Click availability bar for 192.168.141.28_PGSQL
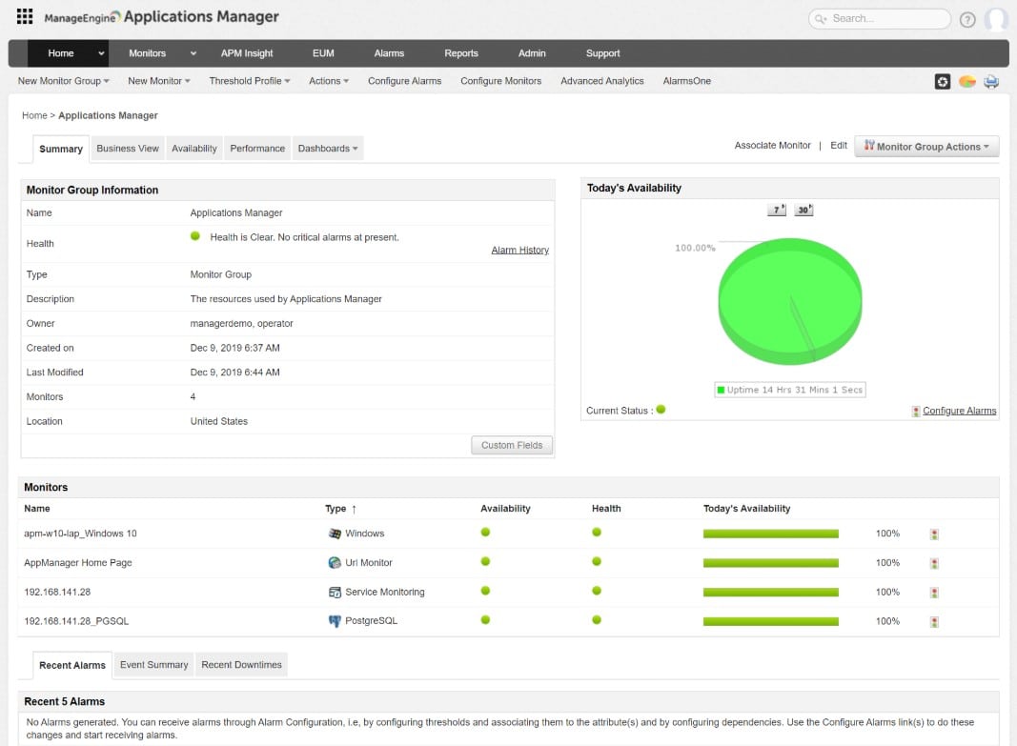This screenshot has height=746, width=1017. (770, 621)
